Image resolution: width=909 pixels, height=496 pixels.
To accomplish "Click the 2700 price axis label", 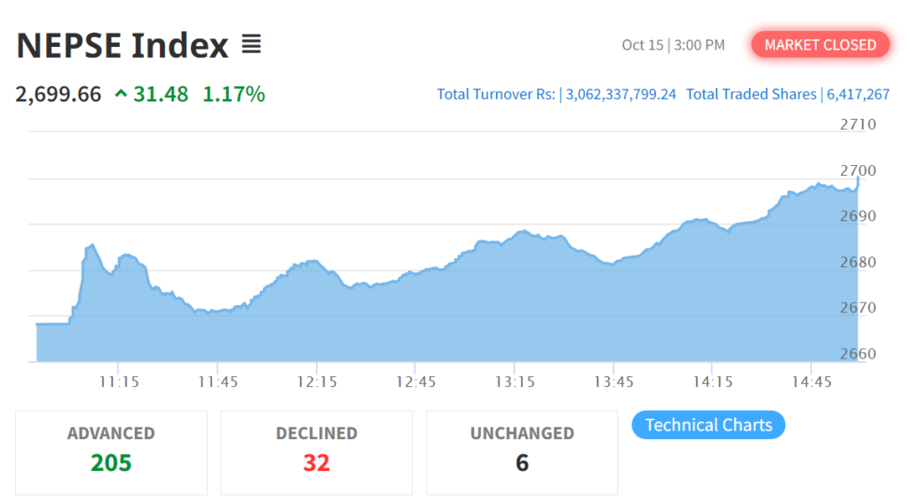I will click(858, 170).
